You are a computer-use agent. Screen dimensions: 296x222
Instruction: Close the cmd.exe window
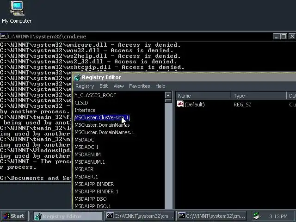(292, 37)
